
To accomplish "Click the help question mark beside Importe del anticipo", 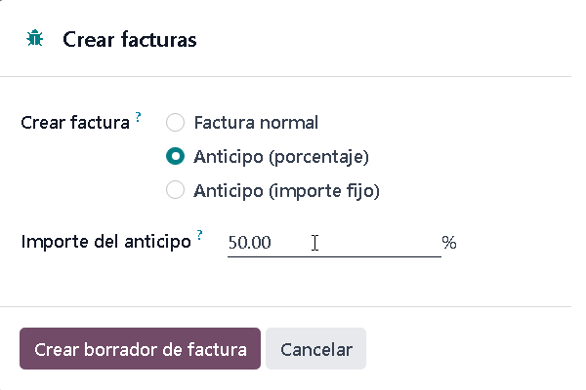I will coord(200,235).
